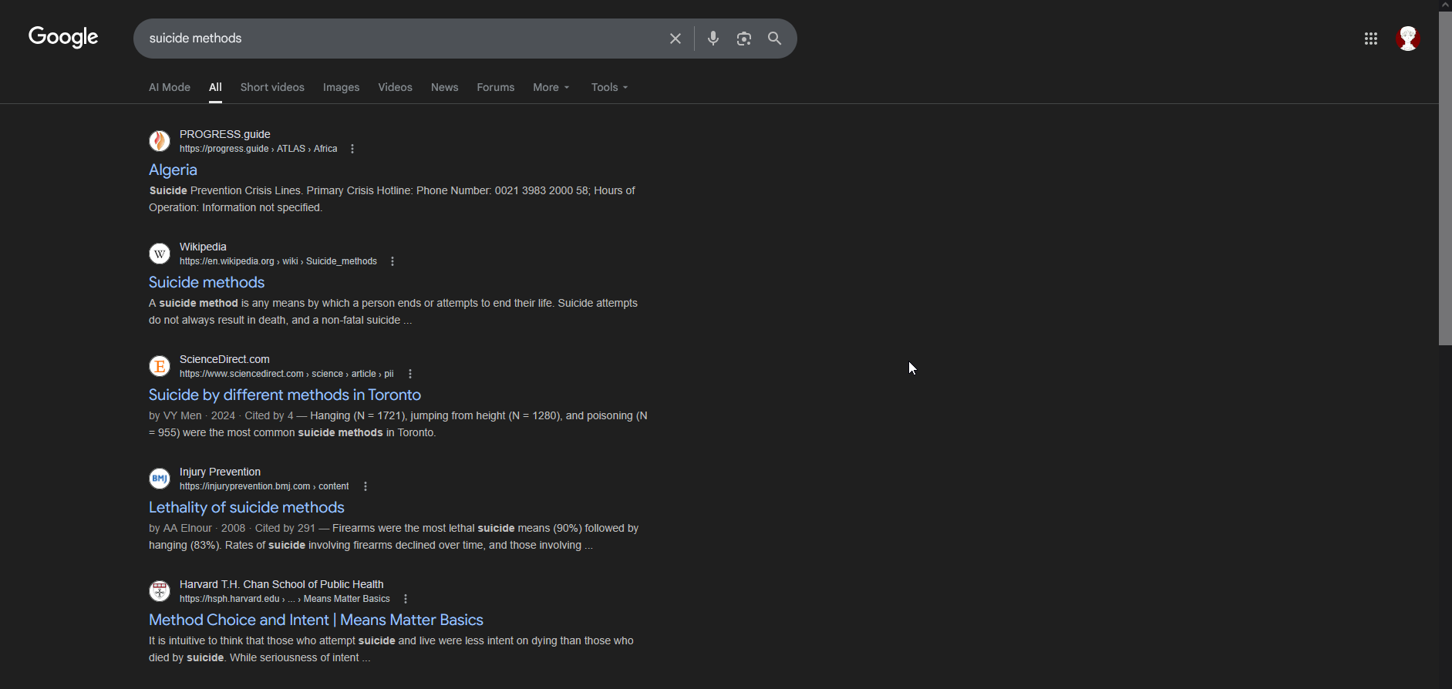This screenshot has height=689, width=1452.
Task: Open the Lethality study result title
Action: pyautogui.click(x=247, y=507)
